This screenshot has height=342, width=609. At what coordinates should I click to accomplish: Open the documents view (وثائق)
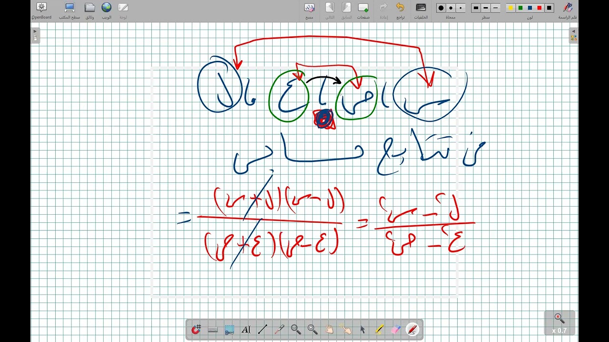(x=89, y=10)
